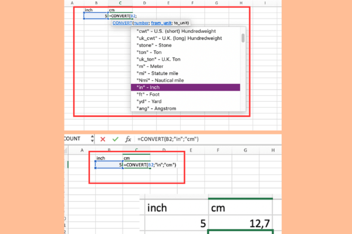The image size is (352, 234).
Task: Click number argument link in tooltip
Action: [141, 23]
